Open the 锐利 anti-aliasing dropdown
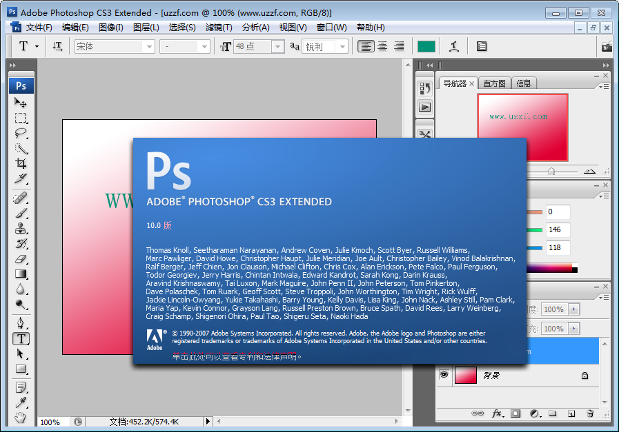This screenshot has width=619, height=432. coord(342,47)
